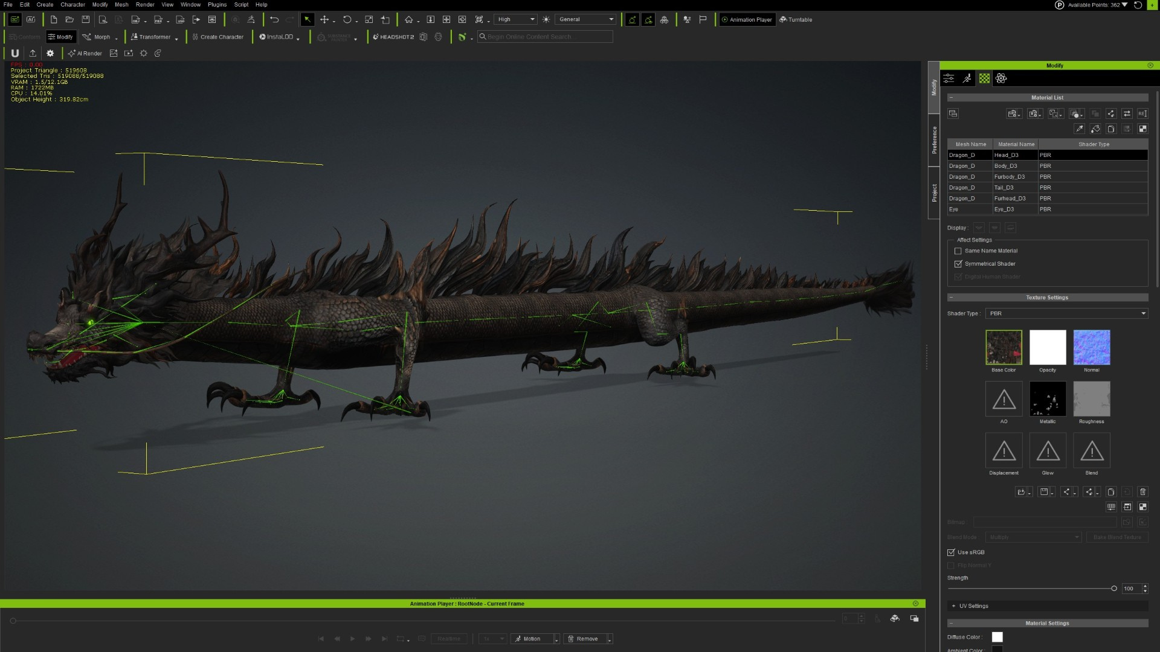The width and height of the screenshot is (1160, 652).
Task: Toggle the sun light icon
Action: click(546, 19)
